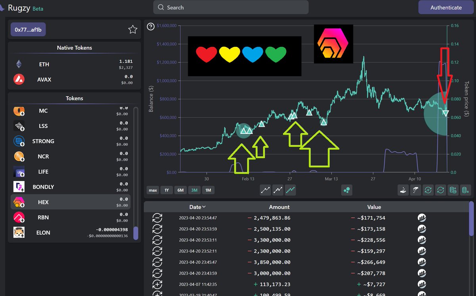The width and height of the screenshot is (476, 296).
Task: Click the buy marker nearest the Mar 13 label
Action: click(324, 122)
